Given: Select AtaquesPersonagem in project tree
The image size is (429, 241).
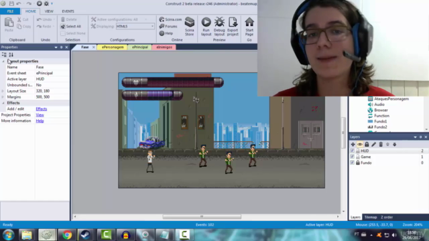Looking at the screenshot, I should click(391, 99).
